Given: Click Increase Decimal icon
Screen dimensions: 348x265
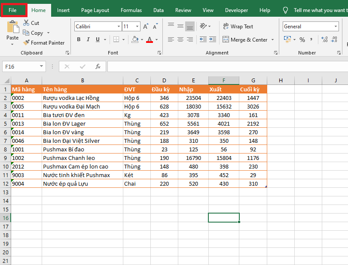Looking at the screenshot, I should (x=324, y=39).
